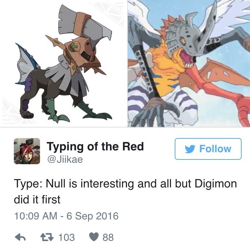Viewport: 250px width, 251px height.
Task: Click the Twitter bird icon in Follow
Action: 190,149
